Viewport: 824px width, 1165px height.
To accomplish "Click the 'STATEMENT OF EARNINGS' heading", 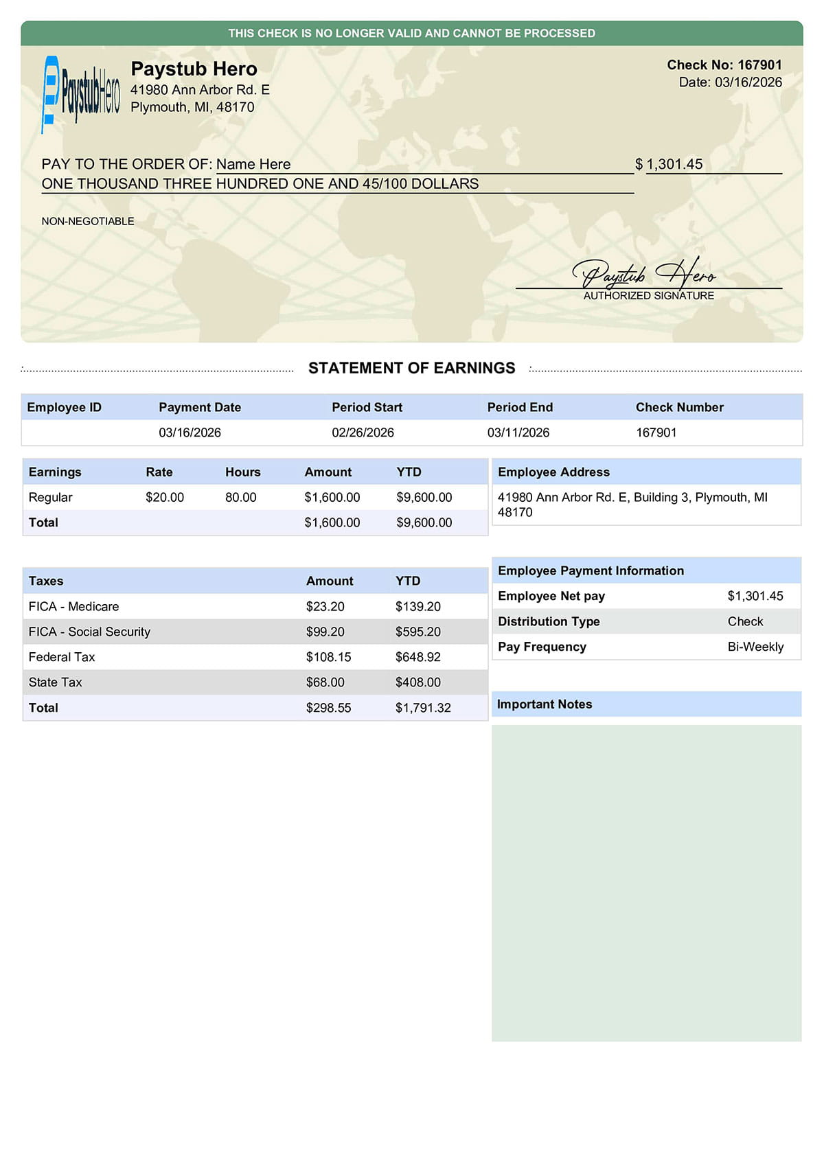I will coord(412,368).
